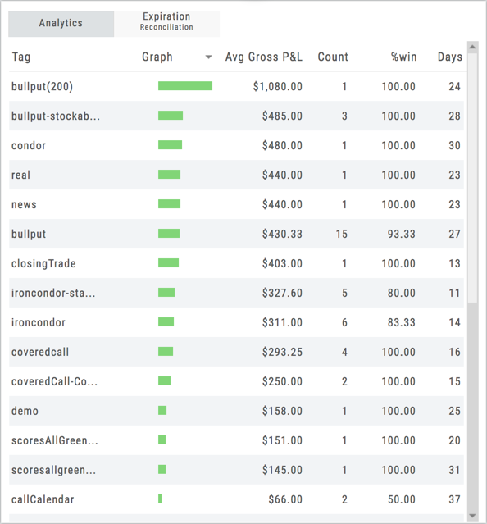Sort by the Tag column header

click(x=21, y=57)
